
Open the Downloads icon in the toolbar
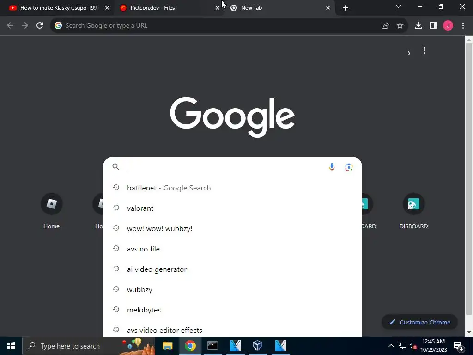click(x=418, y=26)
